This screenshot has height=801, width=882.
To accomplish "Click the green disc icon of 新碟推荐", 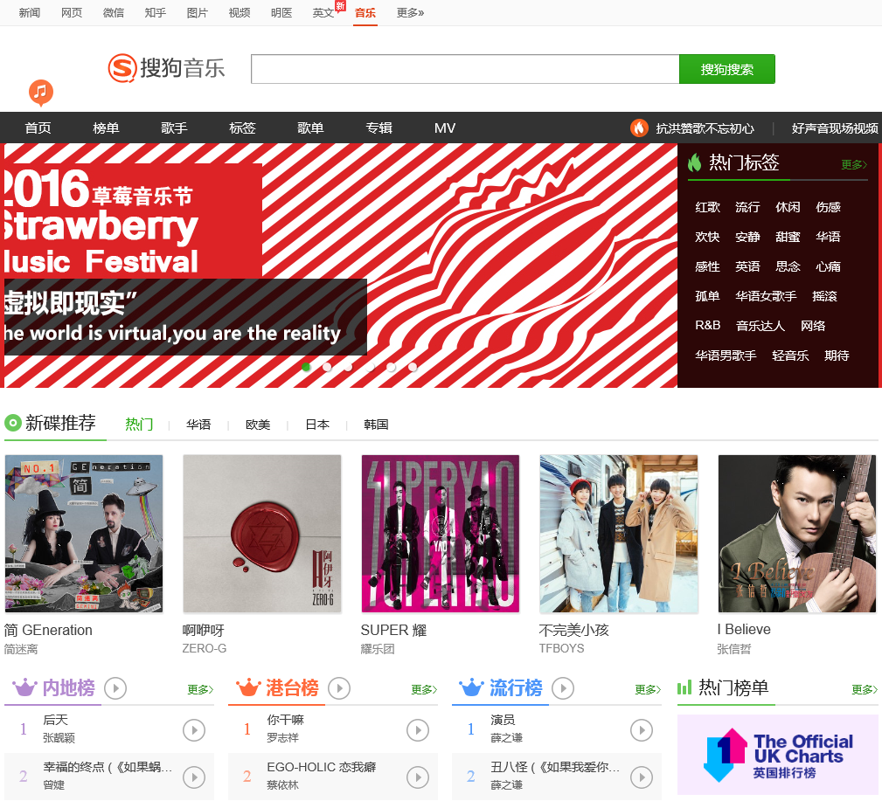I will tap(13, 422).
